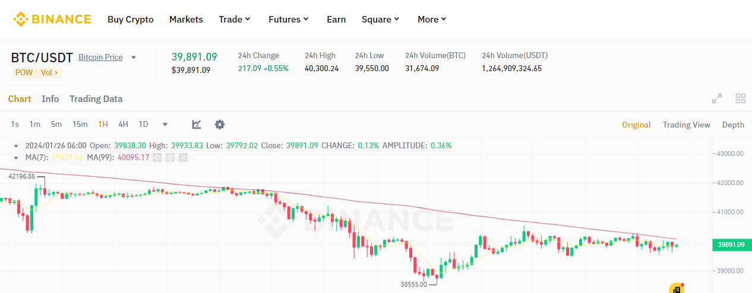This screenshot has height=293, width=752.
Task: Switch to the Info tab
Action: click(50, 99)
